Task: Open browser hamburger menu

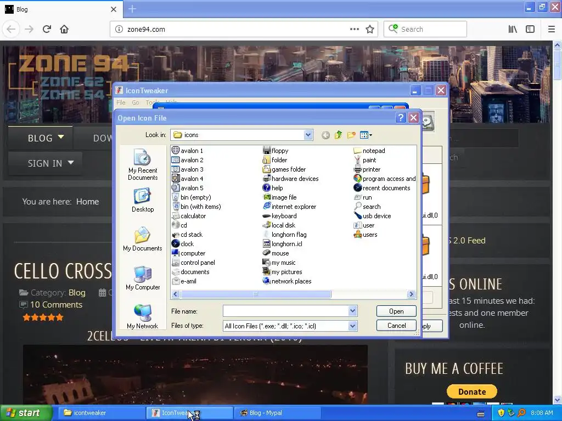Action: click(x=551, y=29)
